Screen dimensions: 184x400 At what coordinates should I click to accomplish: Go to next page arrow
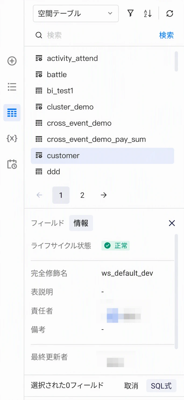(x=104, y=195)
